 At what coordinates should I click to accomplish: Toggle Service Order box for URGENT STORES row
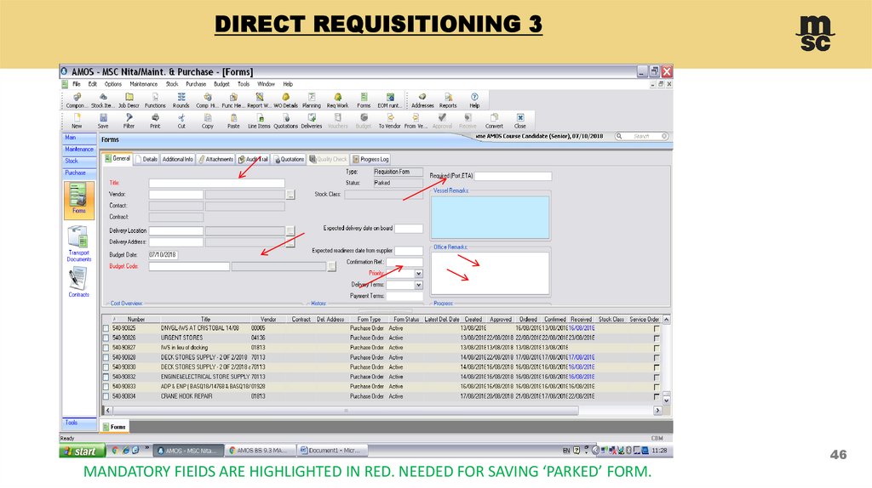click(x=657, y=338)
